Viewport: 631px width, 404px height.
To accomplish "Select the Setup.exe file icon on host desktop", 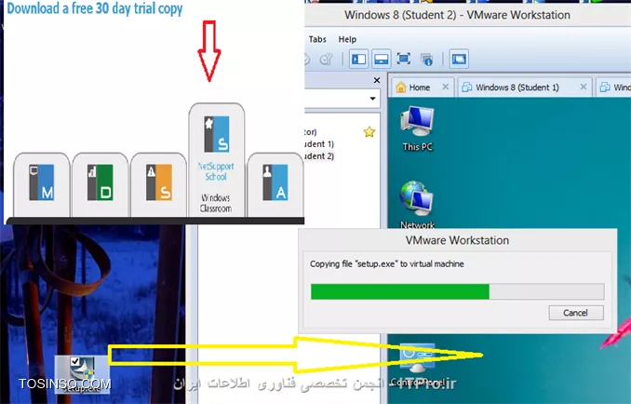I will click(82, 374).
